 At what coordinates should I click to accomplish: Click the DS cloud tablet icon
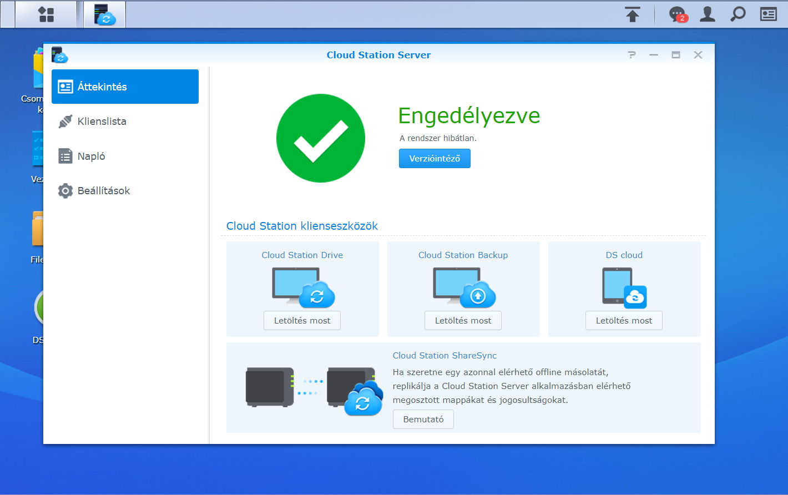point(624,287)
